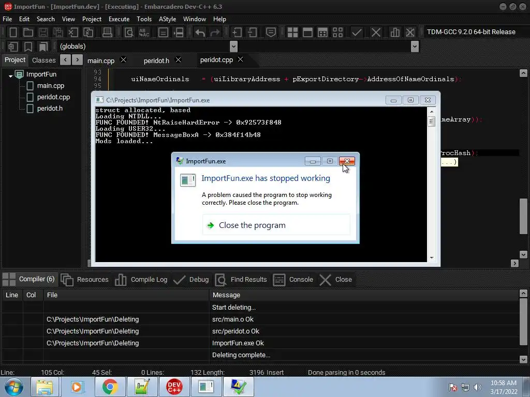Open the Tools menu
The image size is (530, 397).
[x=144, y=19]
